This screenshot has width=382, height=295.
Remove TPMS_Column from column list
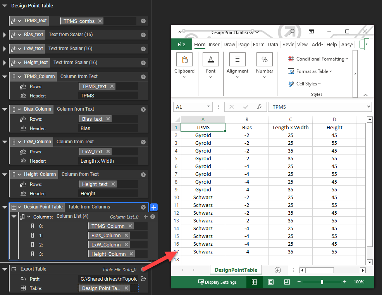point(130,226)
